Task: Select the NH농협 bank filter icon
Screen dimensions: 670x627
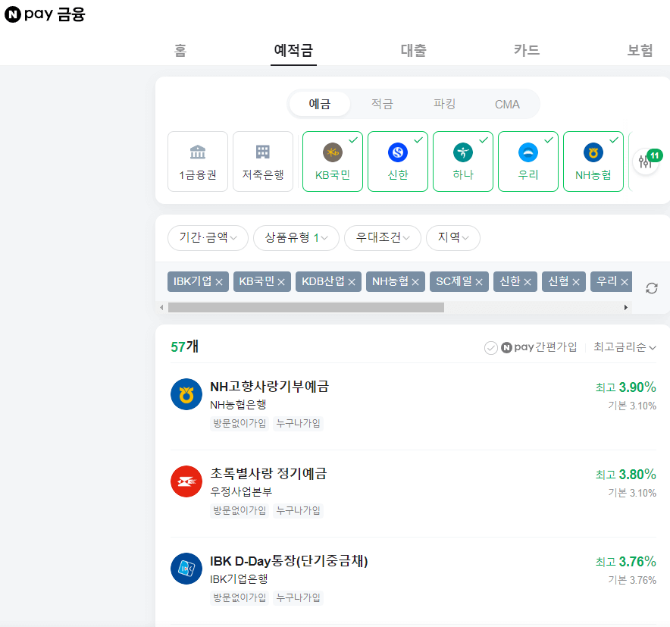Action: click(x=593, y=161)
